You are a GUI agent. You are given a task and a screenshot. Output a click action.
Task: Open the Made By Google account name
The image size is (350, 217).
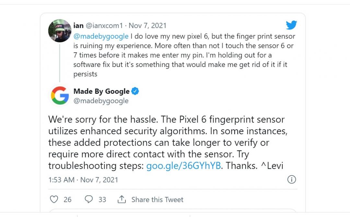click(x=101, y=92)
